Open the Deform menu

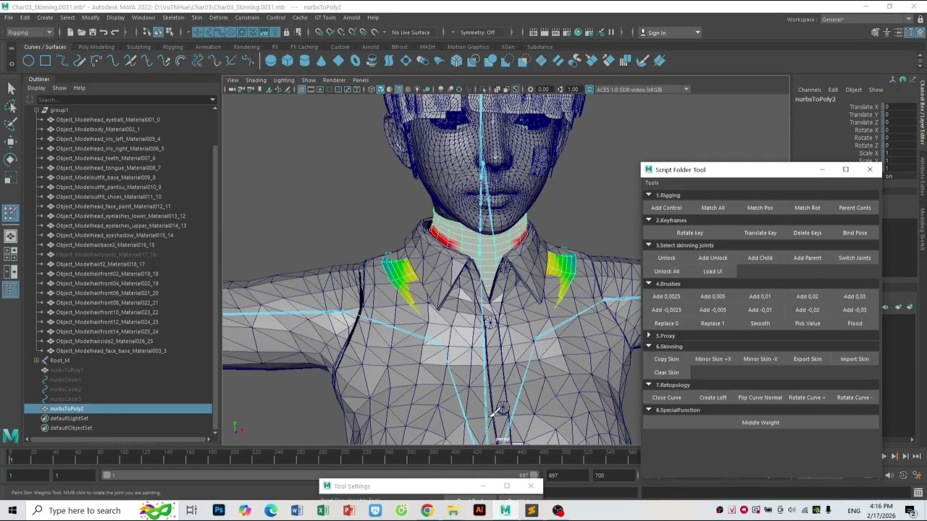click(218, 17)
